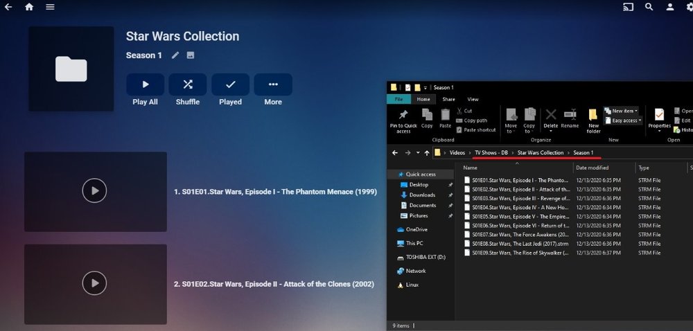
Task: Click the edit images icon beside Season 1
Action: pyautogui.click(x=191, y=55)
